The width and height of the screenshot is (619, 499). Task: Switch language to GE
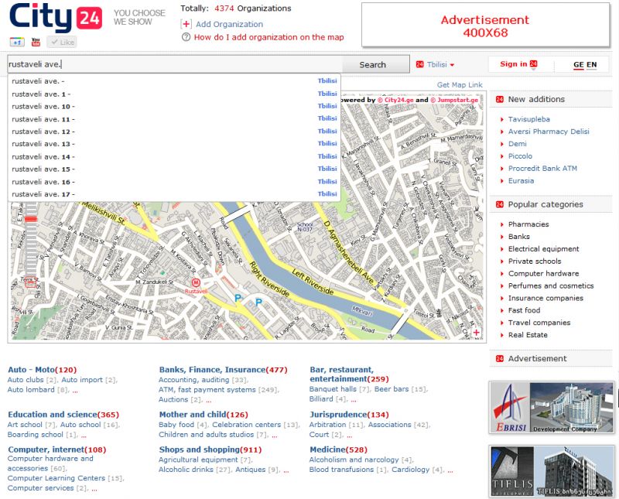point(578,65)
